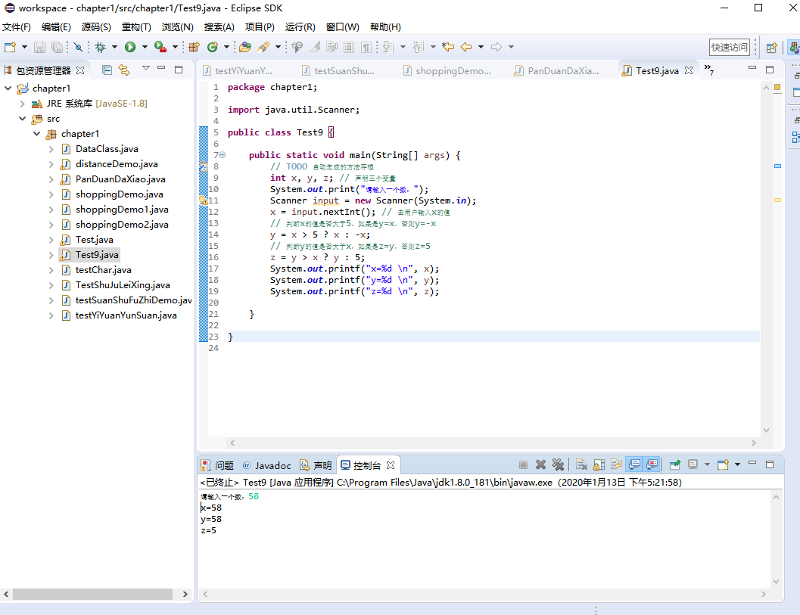
Task: Toggle Show Console on standard error change
Action: tap(652, 464)
